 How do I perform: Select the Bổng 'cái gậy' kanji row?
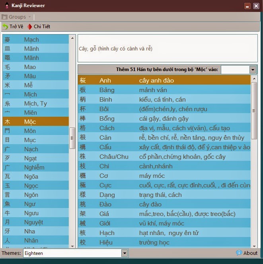click(x=164, y=119)
